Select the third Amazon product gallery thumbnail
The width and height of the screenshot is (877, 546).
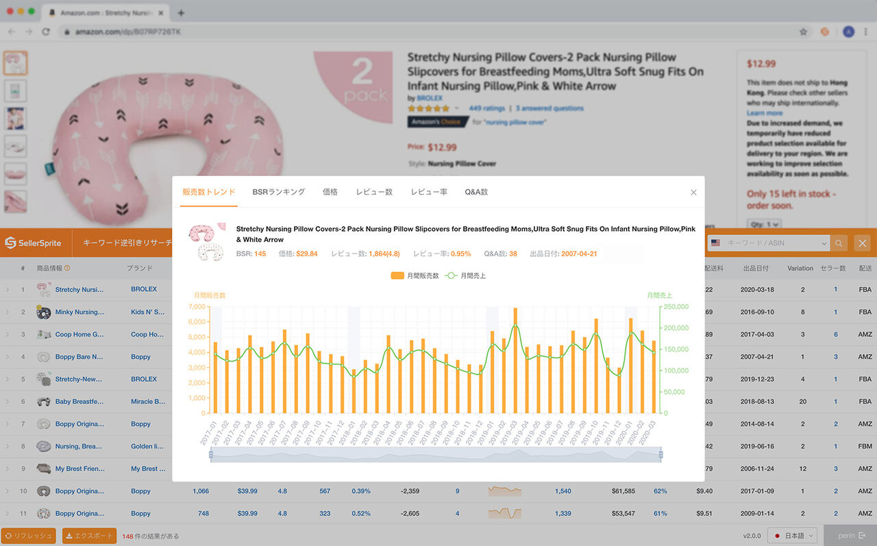[15, 118]
